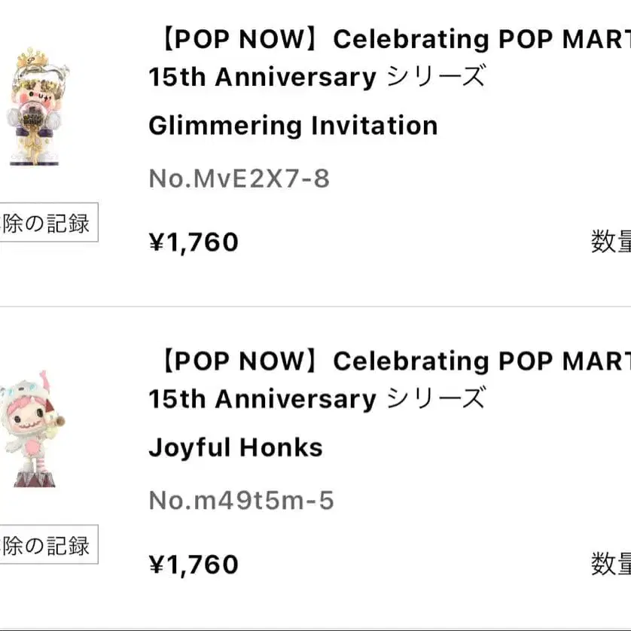
Task: Click "15th Anniversary" text above Joyful Honks
Action: [262, 398]
